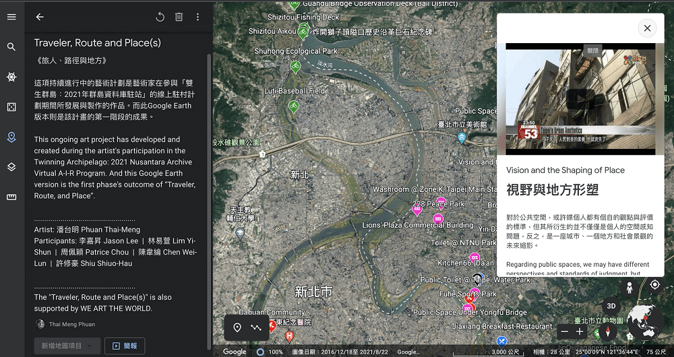This screenshot has height=357, width=674.
Task: Click the 75 公尺 elevation readout
Action: click(x=656, y=352)
